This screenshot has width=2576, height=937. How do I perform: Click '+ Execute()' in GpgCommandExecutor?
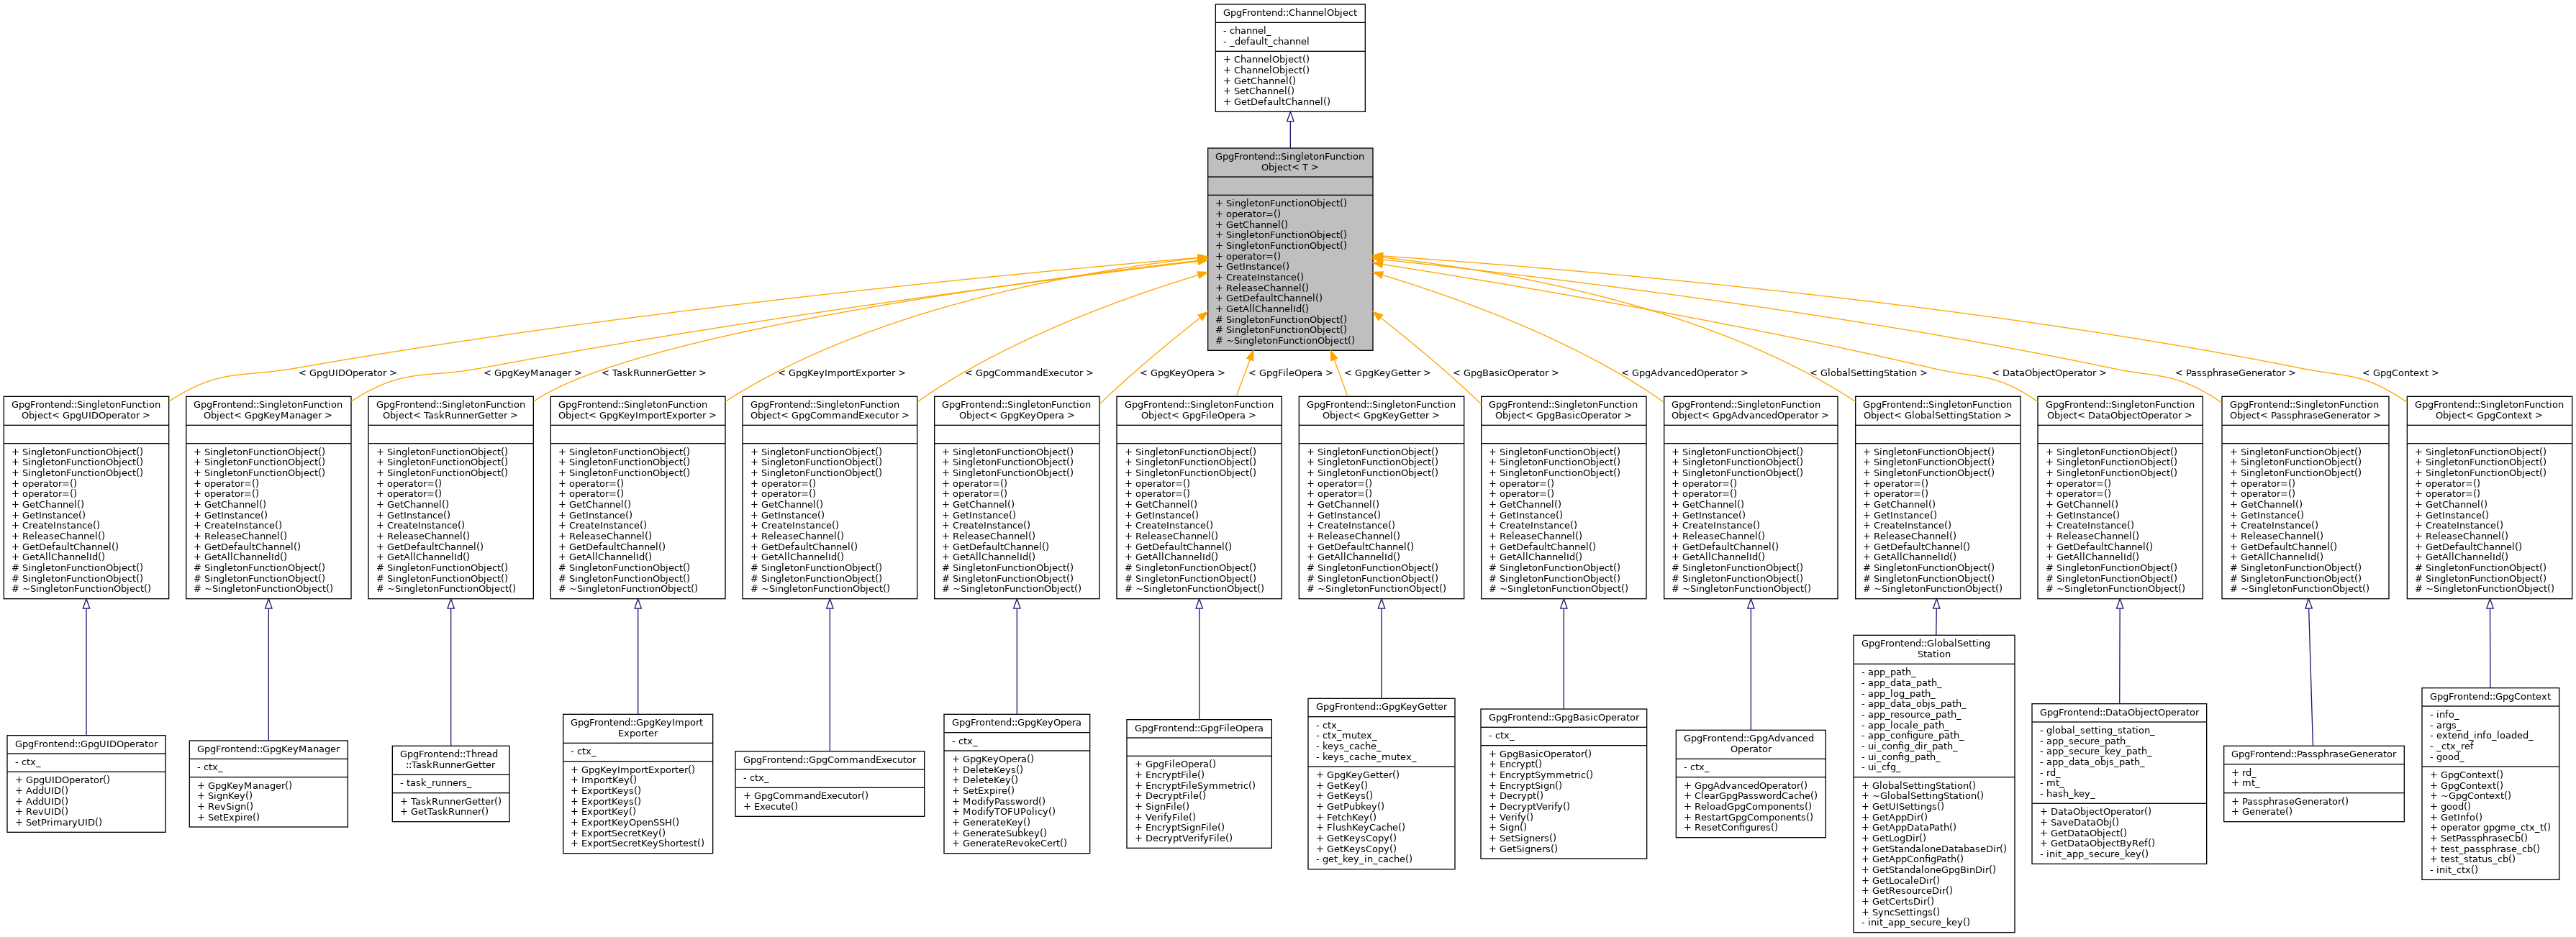pyautogui.click(x=770, y=807)
